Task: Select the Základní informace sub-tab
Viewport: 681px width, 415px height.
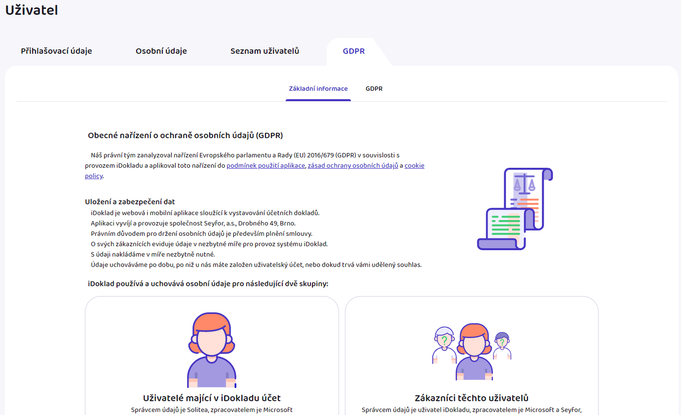Action: 318,89
